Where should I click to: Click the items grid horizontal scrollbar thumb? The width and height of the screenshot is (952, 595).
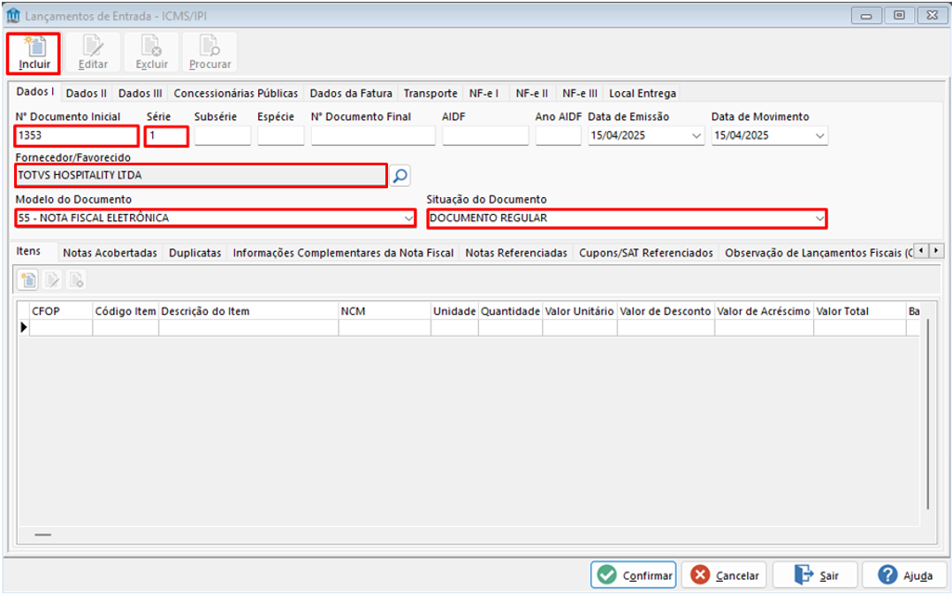[x=43, y=535]
